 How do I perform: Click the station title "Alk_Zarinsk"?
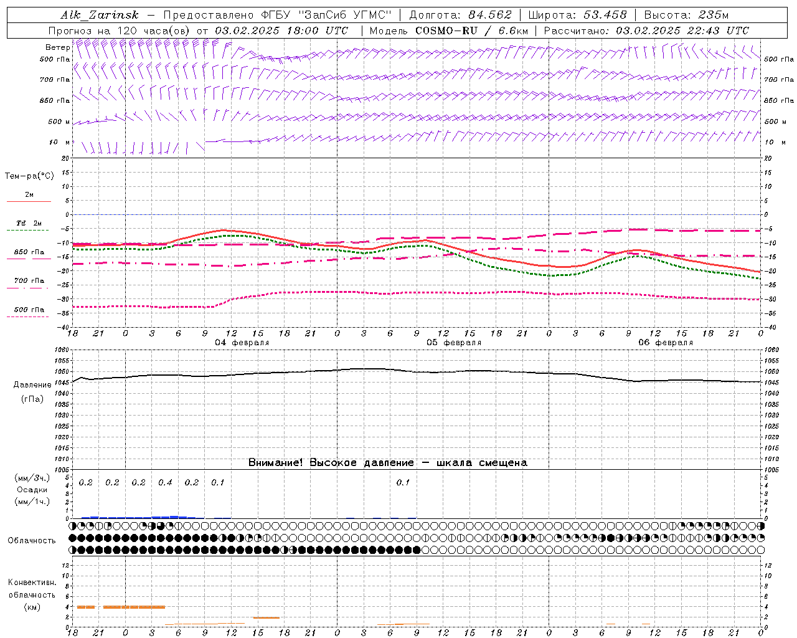[x=100, y=15]
